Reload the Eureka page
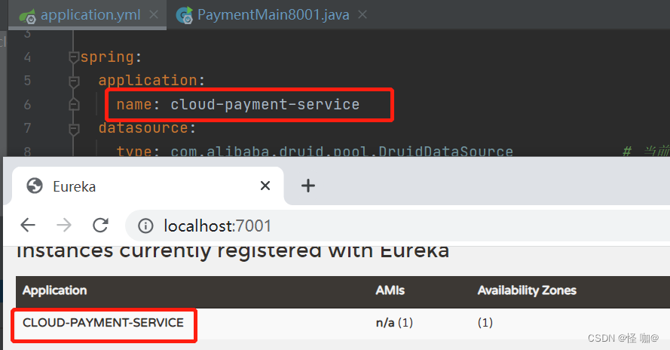The image size is (670, 350). [100, 225]
